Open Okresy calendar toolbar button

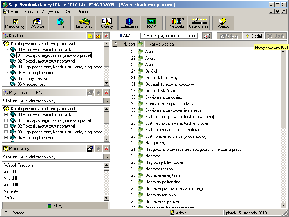pos(107,23)
